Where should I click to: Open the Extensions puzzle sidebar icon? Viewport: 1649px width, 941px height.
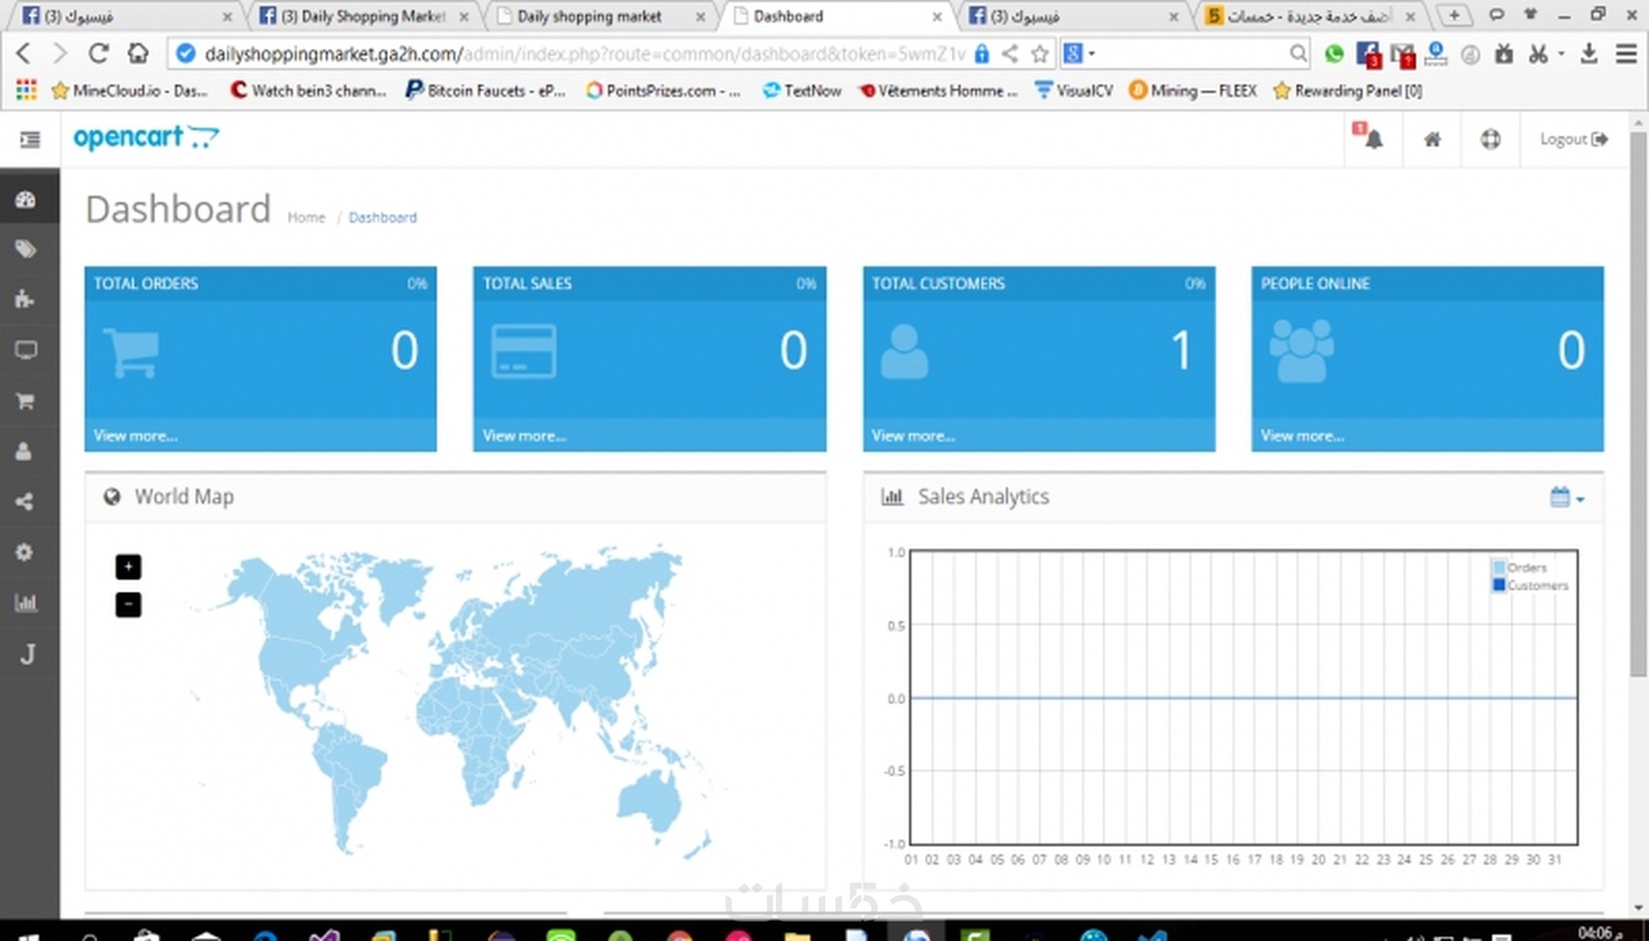(x=26, y=300)
